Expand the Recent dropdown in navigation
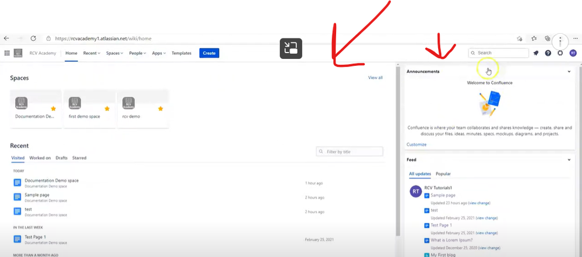582x257 pixels. [x=91, y=53]
